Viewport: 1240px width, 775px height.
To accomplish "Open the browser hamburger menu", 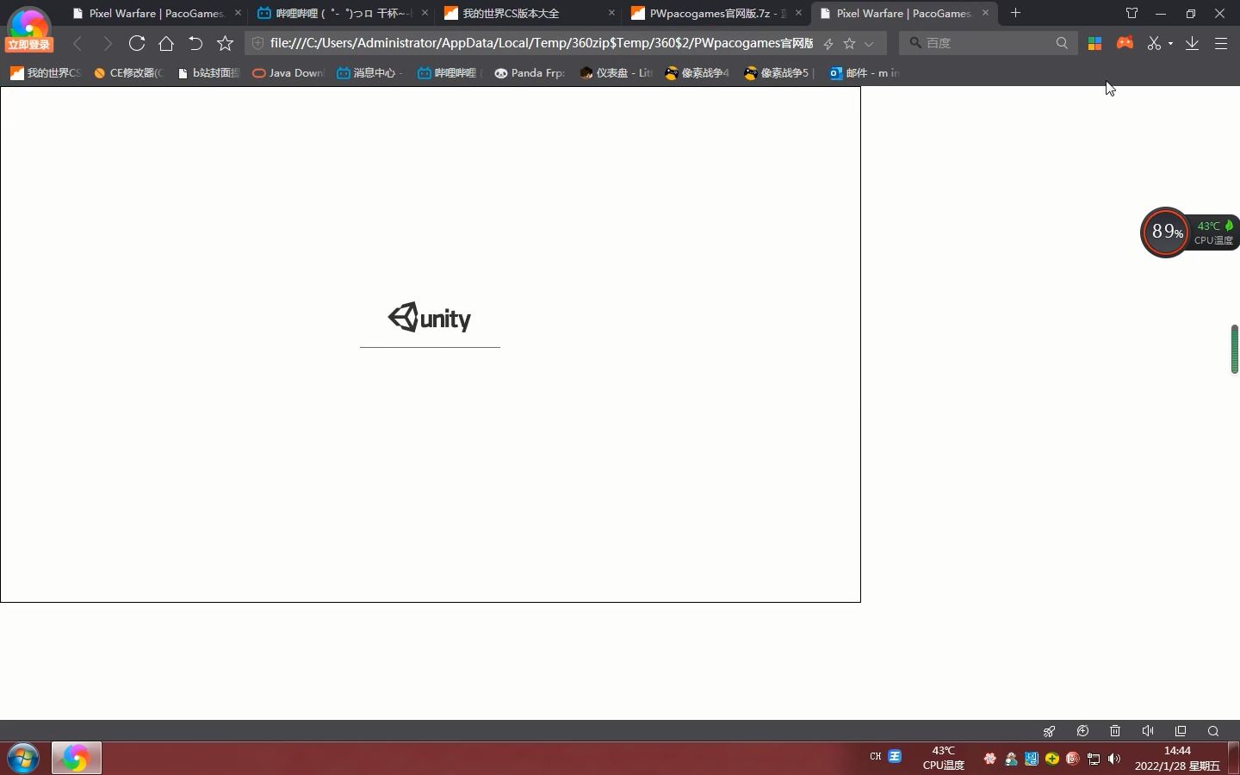I will click(x=1221, y=43).
